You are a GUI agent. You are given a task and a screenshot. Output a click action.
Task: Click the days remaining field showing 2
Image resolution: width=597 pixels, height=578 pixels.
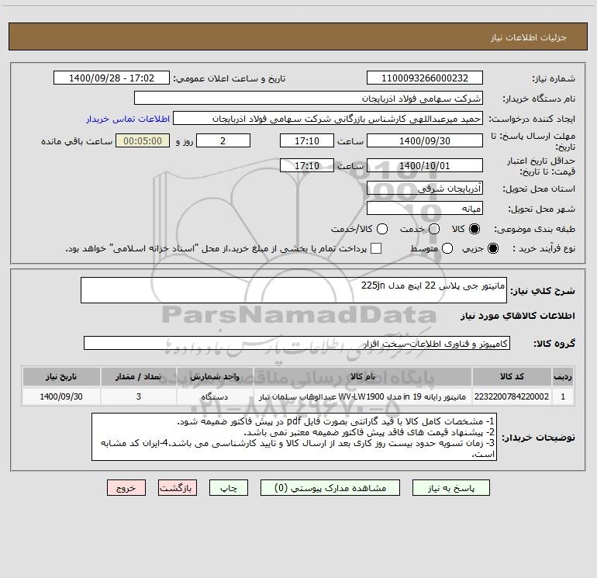[223, 140]
